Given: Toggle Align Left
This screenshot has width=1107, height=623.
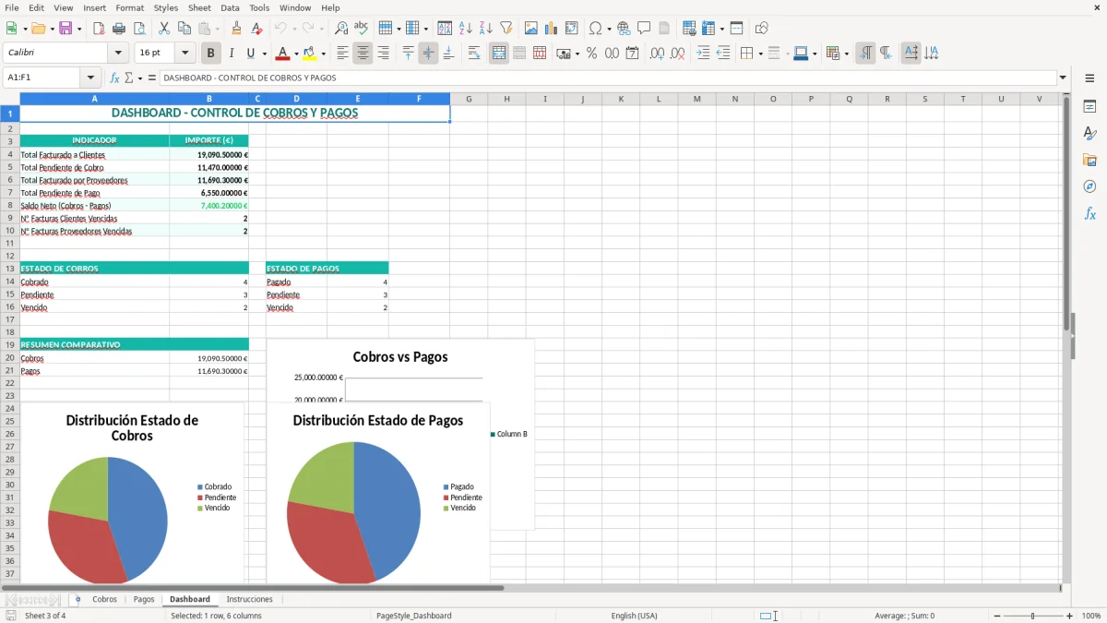Looking at the screenshot, I should [343, 54].
